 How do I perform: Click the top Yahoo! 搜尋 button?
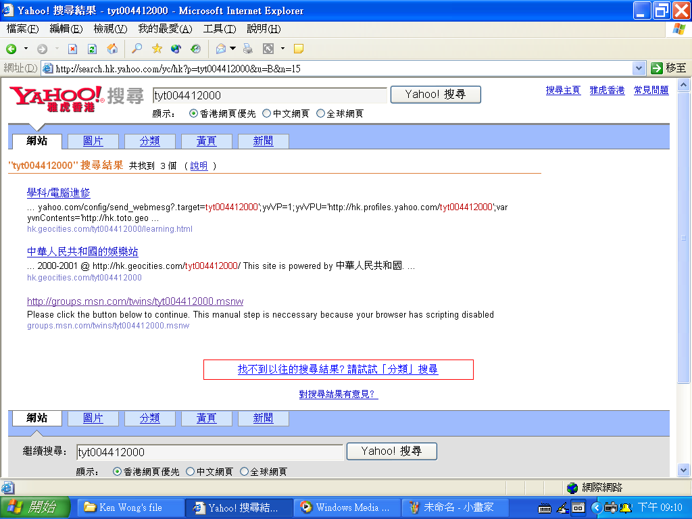(x=436, y=95)
